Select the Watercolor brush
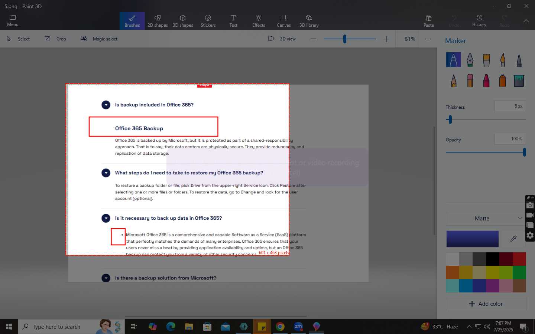The height and width of the screenshot is (334, 535). tap(503, 60)
